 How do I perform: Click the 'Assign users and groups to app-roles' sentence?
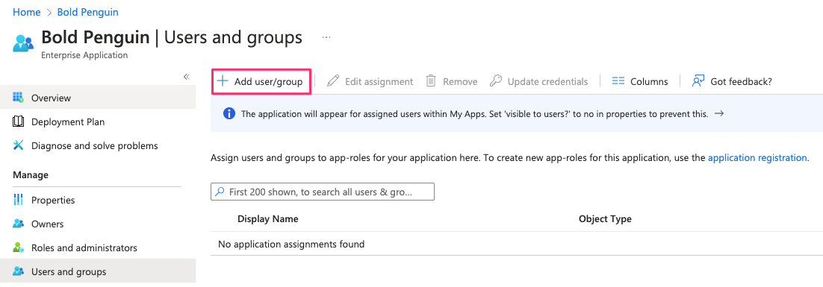(x=509, y=157)
